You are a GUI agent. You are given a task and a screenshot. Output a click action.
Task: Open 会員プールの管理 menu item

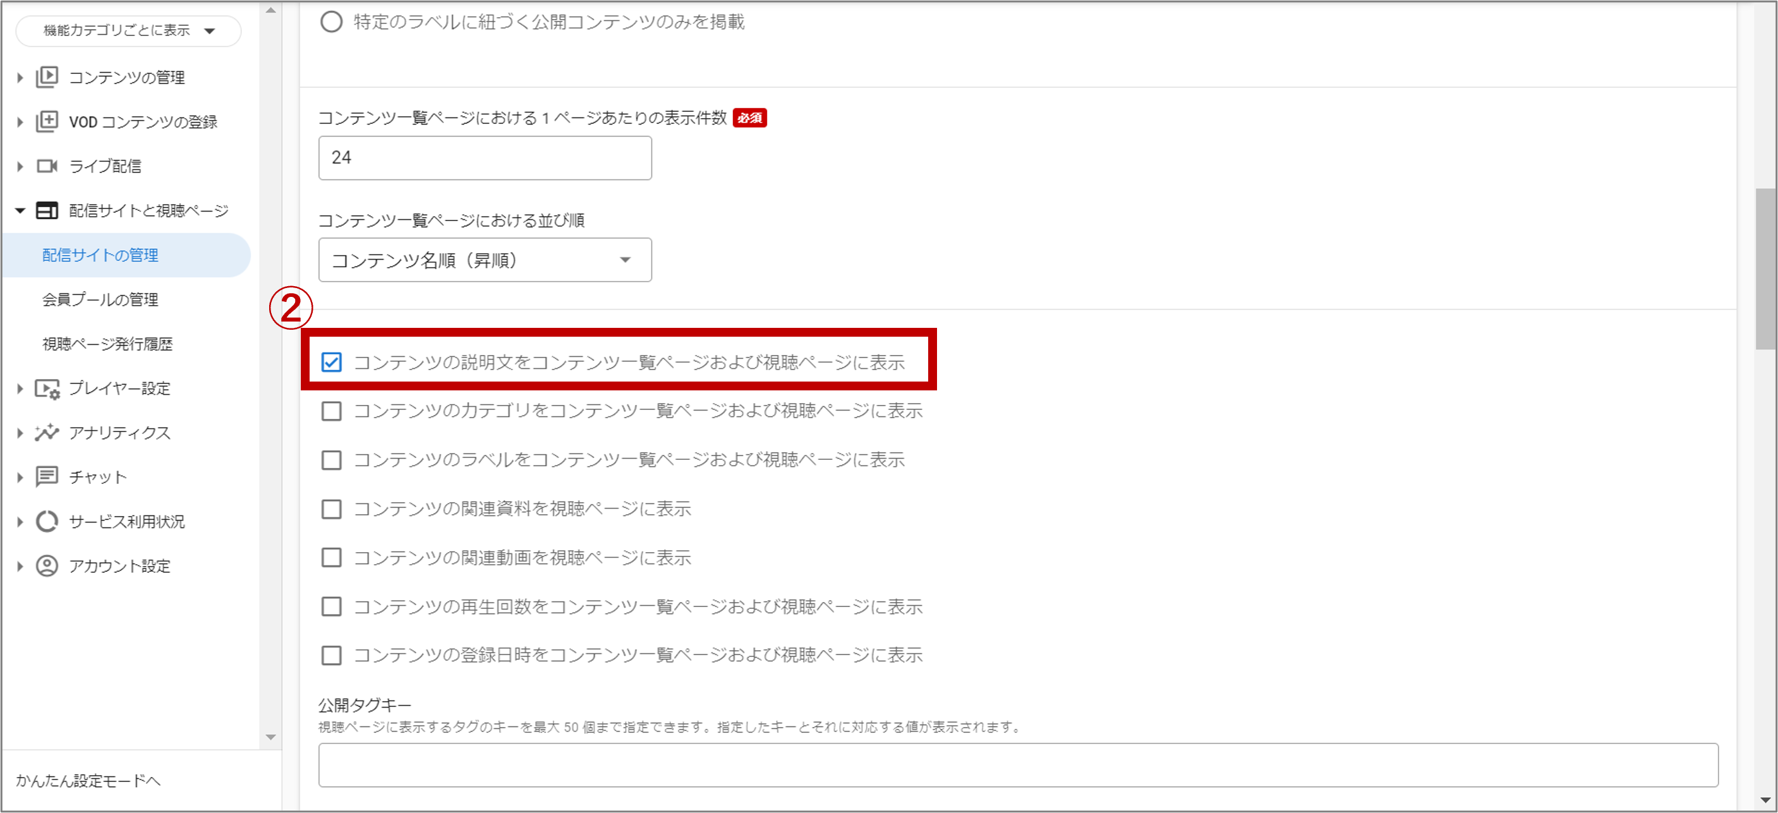[x=100, y=299]
